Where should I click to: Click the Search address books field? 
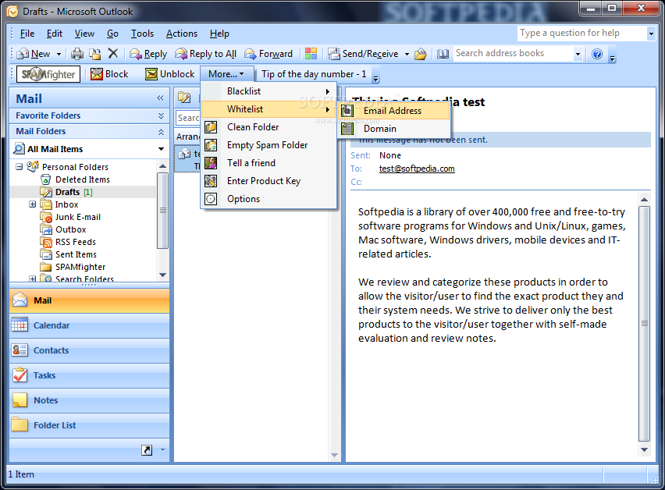pos(513,53)
